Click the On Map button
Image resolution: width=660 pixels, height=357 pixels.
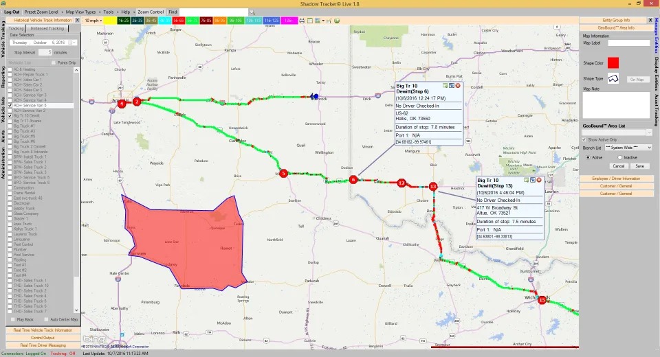click(x=637, y=80)
